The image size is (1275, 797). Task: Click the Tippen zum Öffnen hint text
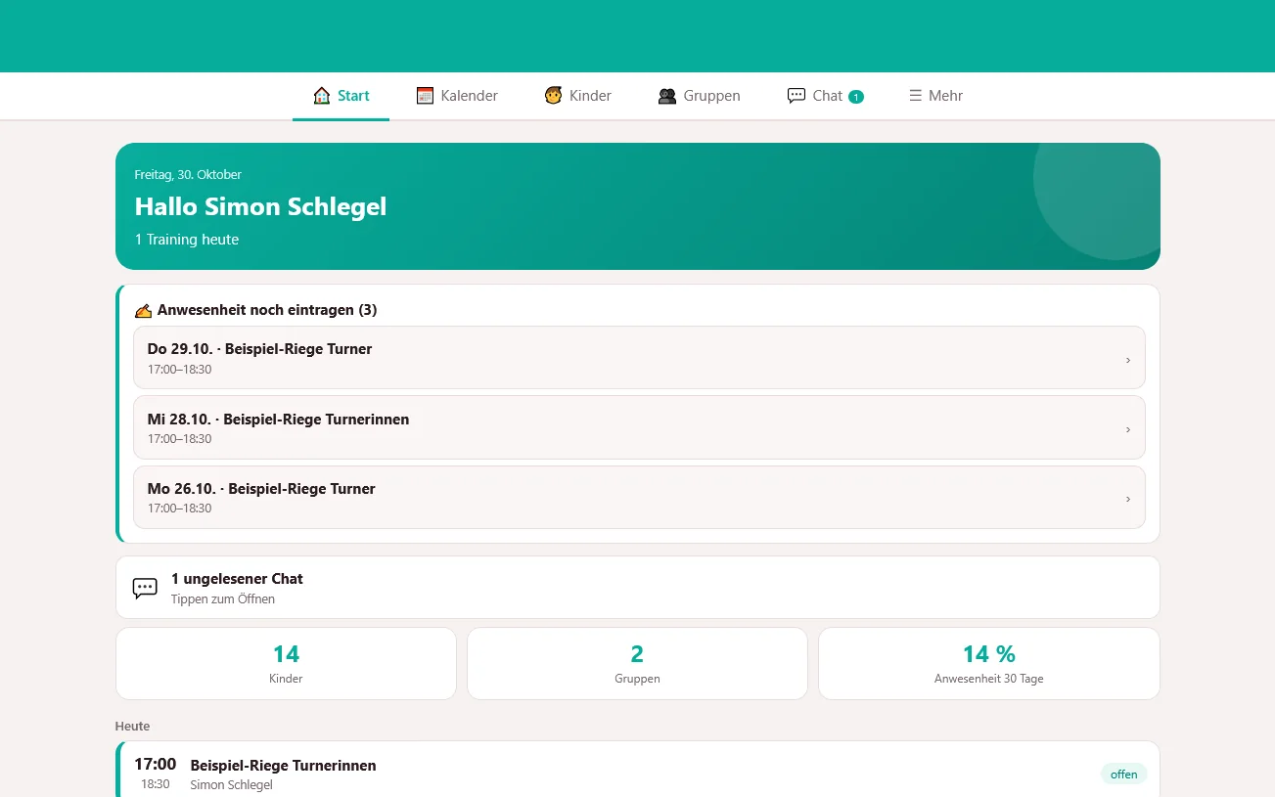[x=223, y=599]
